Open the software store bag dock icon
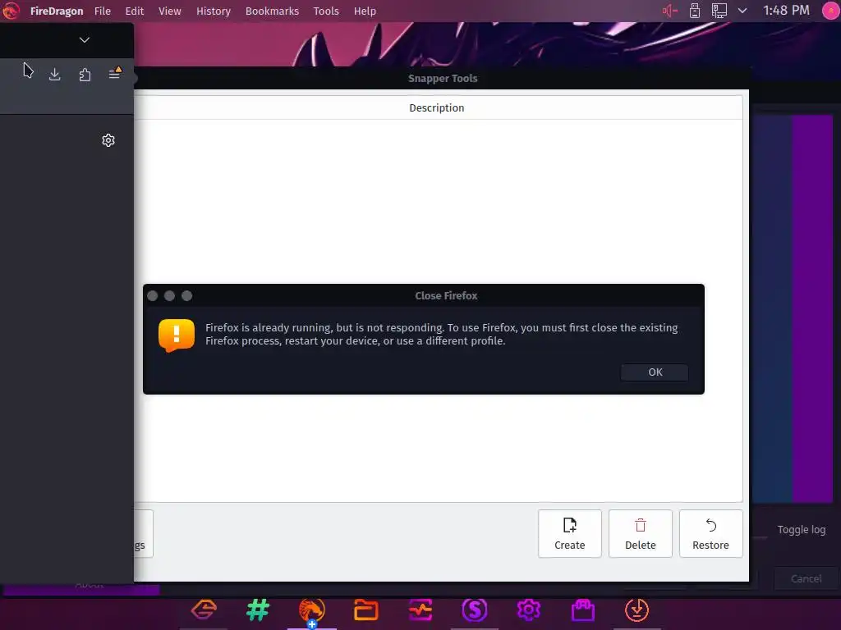841x630 pixels. [582, 609]
